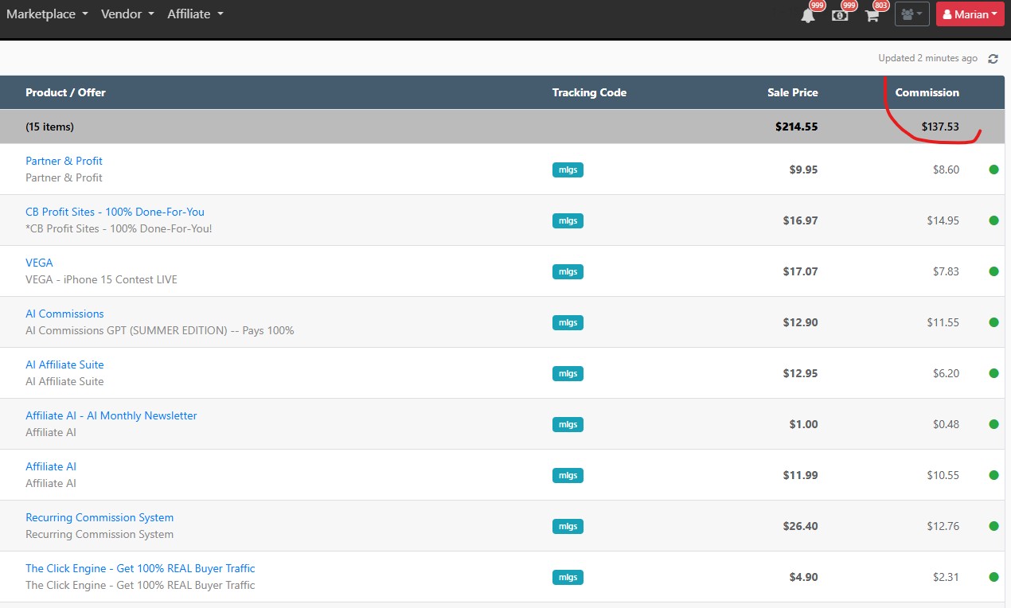Click the mlgs tracking tag for CB Profit Sites
The height and width of the screenshot is (608, 1011).
click(568, 220)
